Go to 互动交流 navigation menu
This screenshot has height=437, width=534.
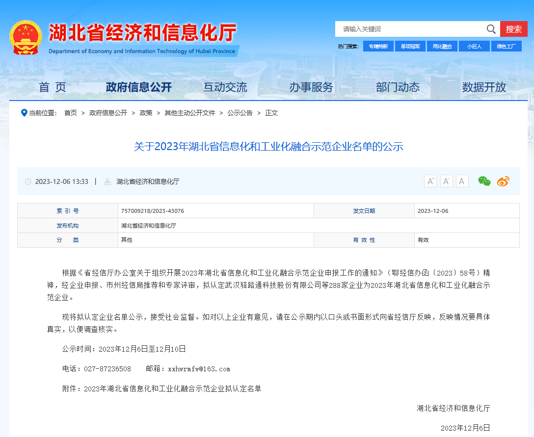[225, 87]
